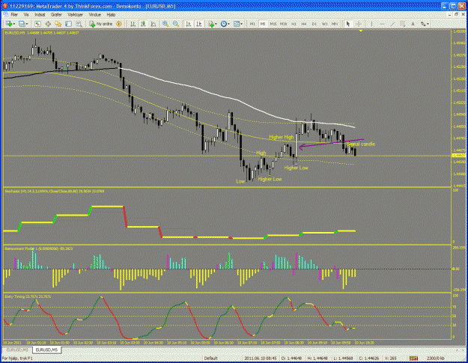
Task: Select the trendline drawing tool
Action: point(392,24)
